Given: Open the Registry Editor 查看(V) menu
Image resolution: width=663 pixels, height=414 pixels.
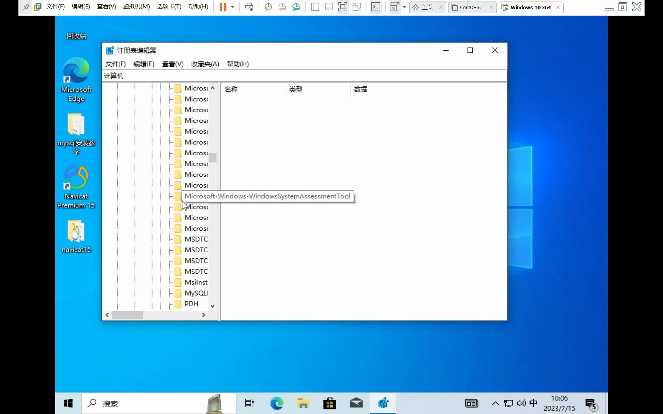Looking at the screenshot, I should (173, 64).
